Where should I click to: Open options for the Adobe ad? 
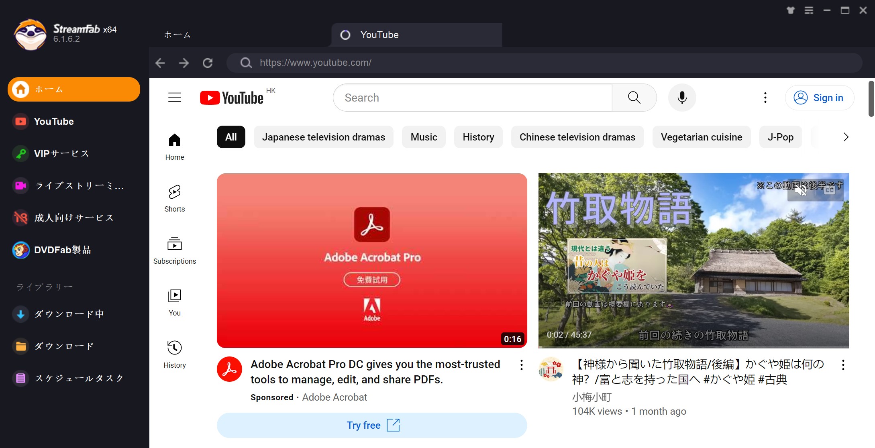521,365
